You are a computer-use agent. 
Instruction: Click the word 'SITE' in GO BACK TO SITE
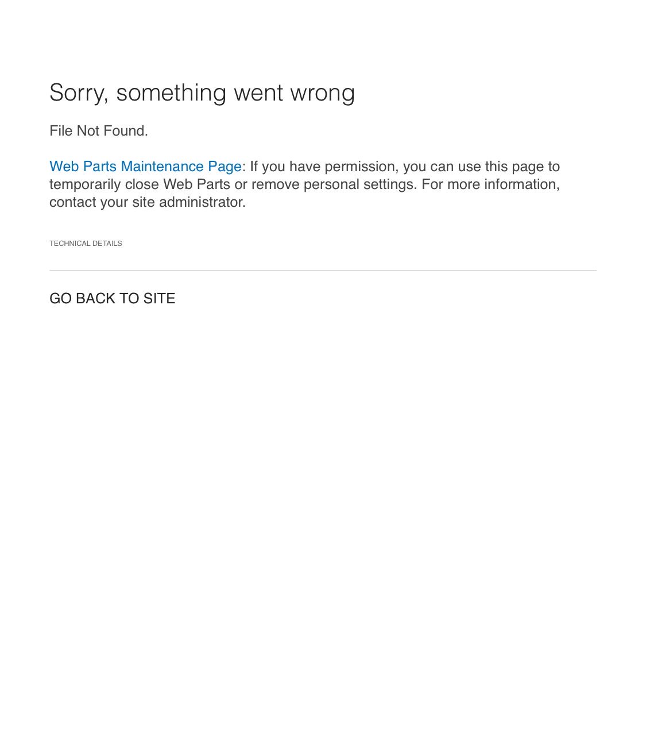click(x=160, y=298)
